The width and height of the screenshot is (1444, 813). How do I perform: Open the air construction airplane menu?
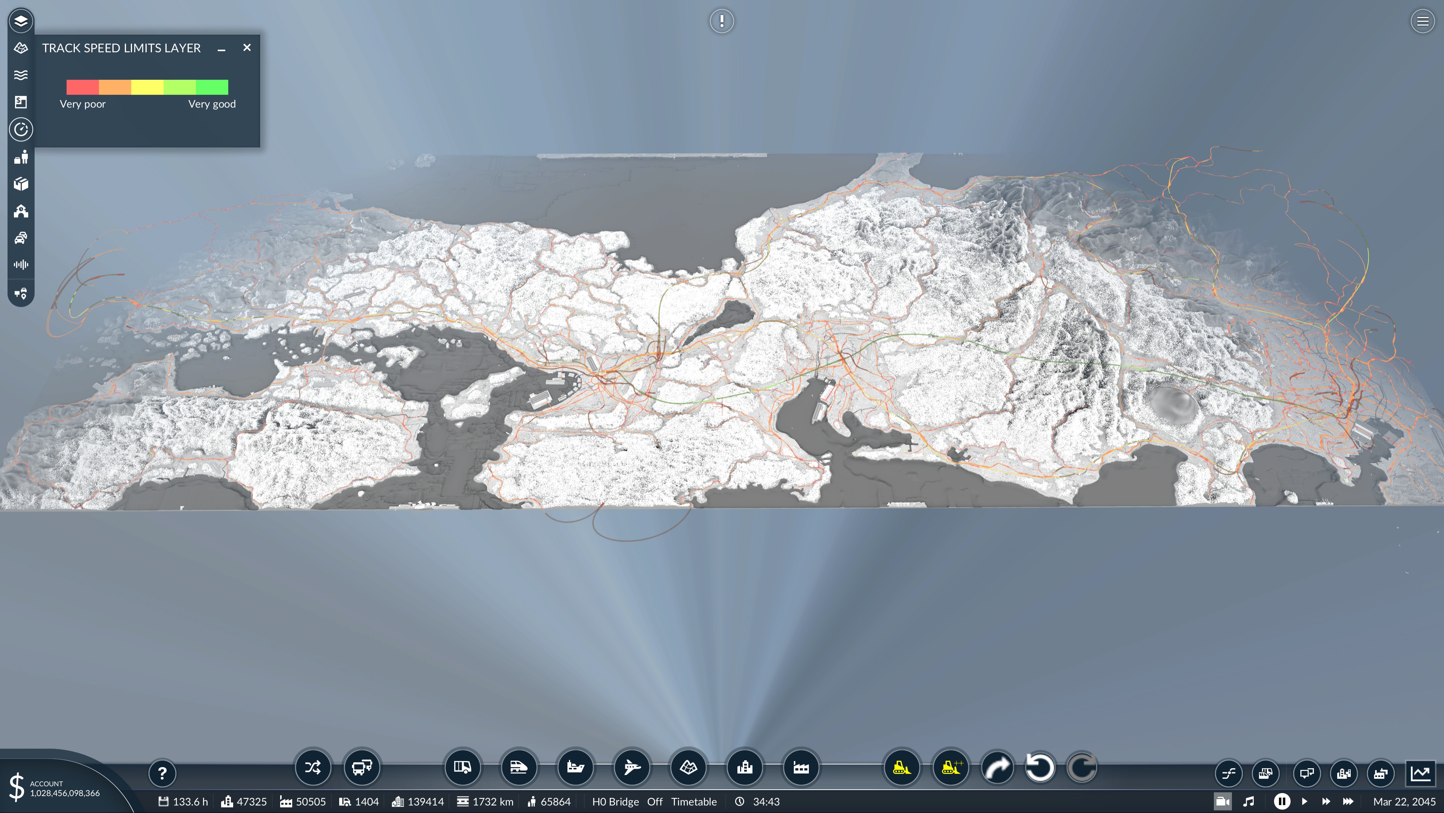click(x=632, y=767)
